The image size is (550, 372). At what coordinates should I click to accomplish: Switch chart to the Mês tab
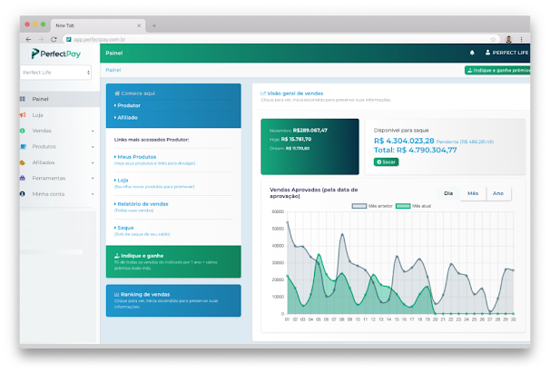pyautogui.click(x=473, y=193)
